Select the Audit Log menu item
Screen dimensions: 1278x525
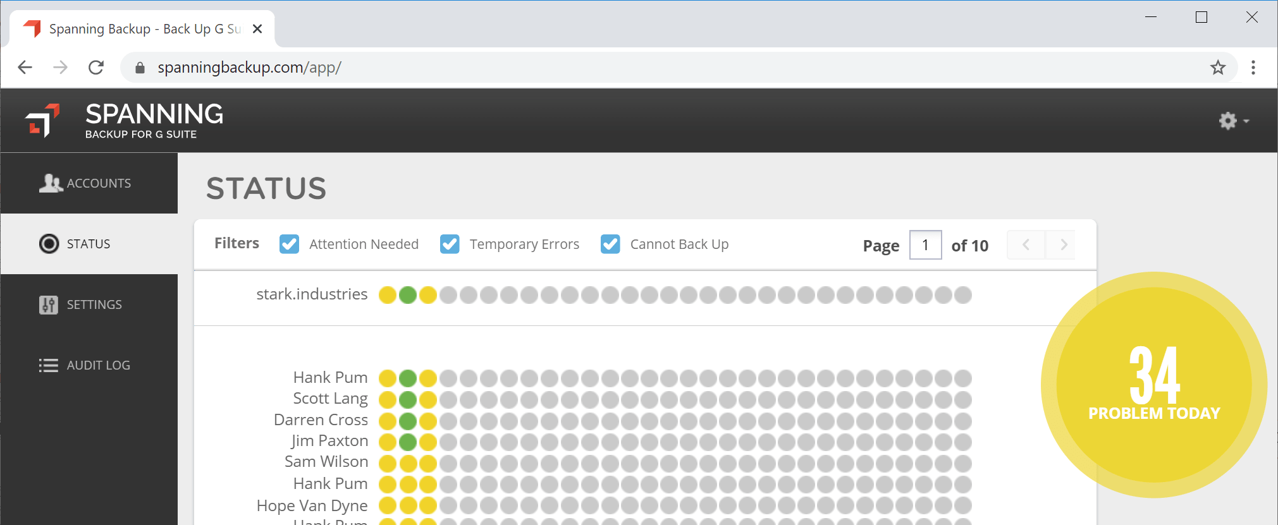click(98, 365)
